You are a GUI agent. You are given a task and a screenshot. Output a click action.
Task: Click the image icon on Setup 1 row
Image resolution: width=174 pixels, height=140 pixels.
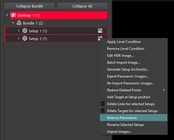click(x=100, y=31)
